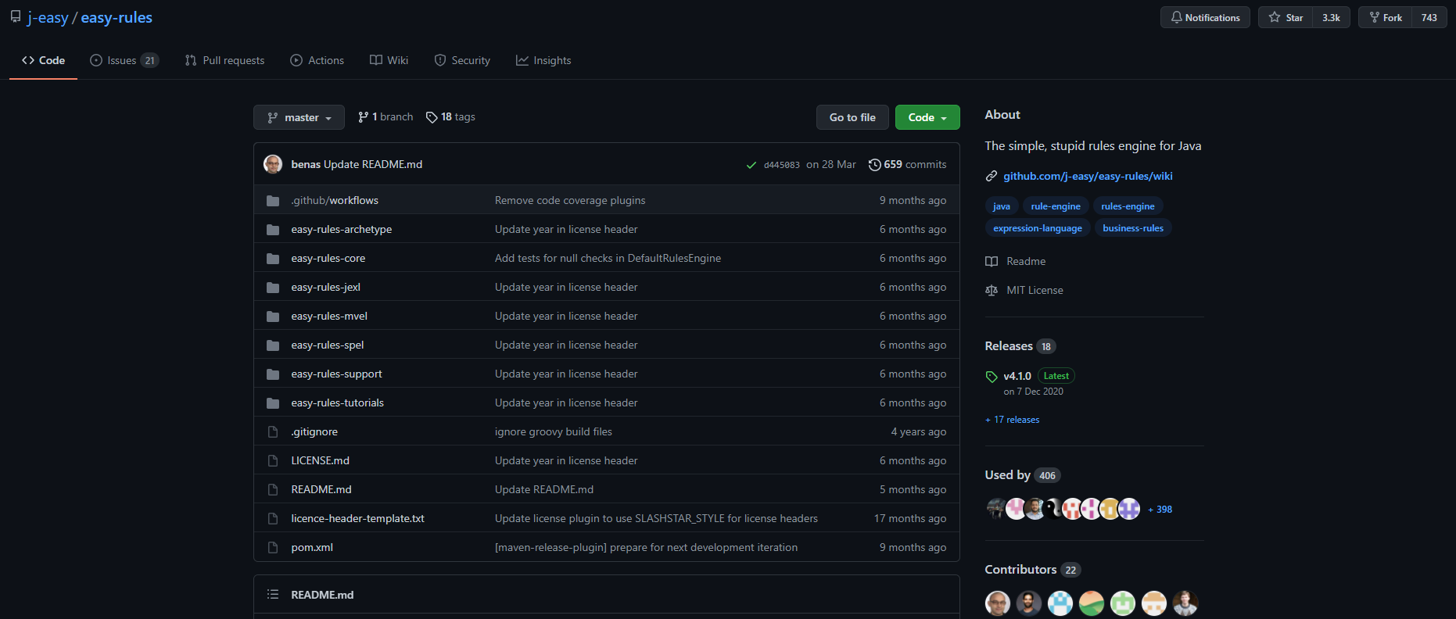
Task: Open 'Add tests for null checks' commit message
Action: pyautogui.click(x=608, y=259)
